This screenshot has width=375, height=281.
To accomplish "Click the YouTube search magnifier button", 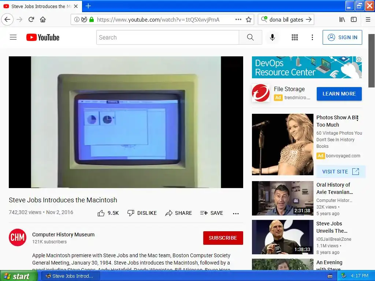I will [x=250, y=37].
